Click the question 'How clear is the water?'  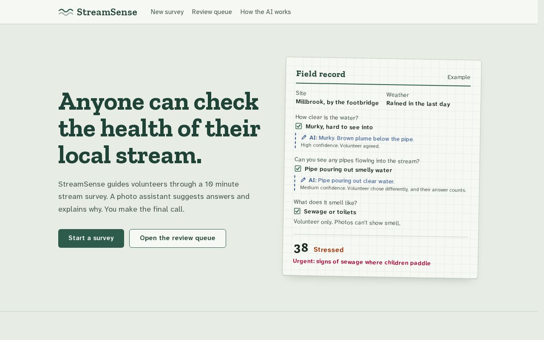point(327,118)
